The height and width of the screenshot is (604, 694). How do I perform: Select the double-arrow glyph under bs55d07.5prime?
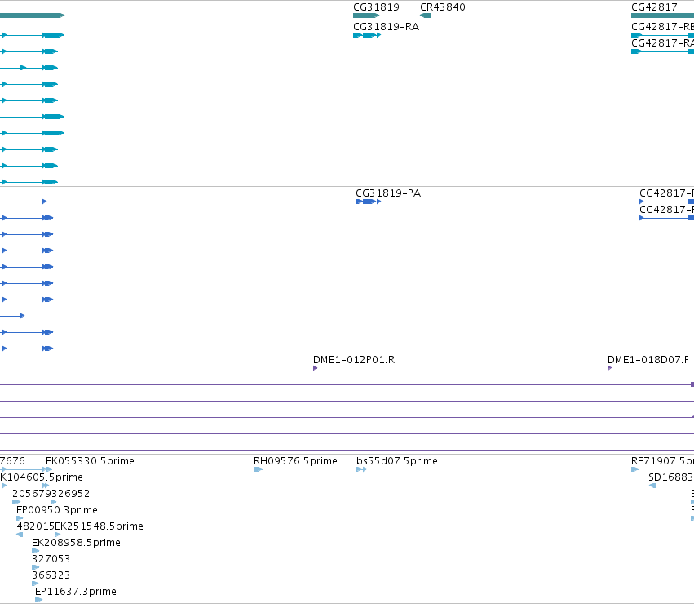pyautogui.click(x=361, y=469)
